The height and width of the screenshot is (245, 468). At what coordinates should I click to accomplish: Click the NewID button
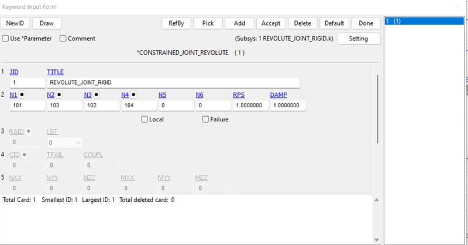(15, 23)
